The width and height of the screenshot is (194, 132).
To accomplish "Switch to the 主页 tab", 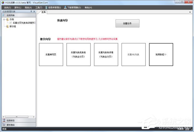I will click(44, 12).
